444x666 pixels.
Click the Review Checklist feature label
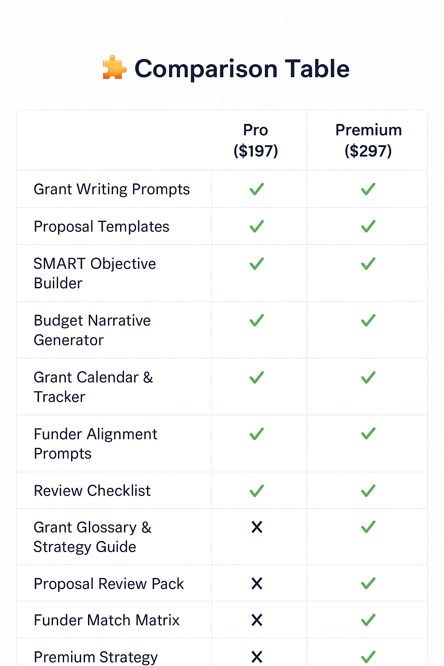coord(92,491)
